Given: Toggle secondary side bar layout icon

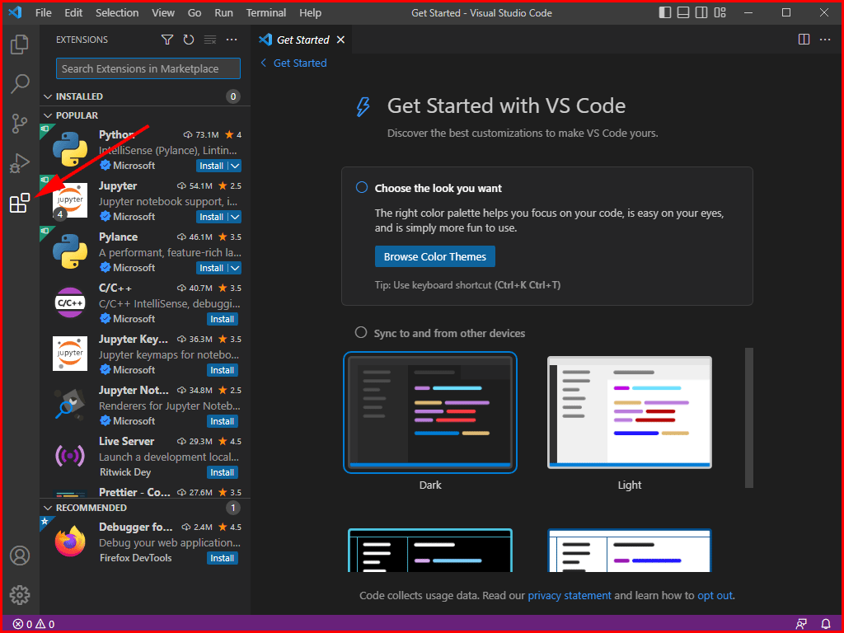Looking at the screenshot, I should click(701, 13).
